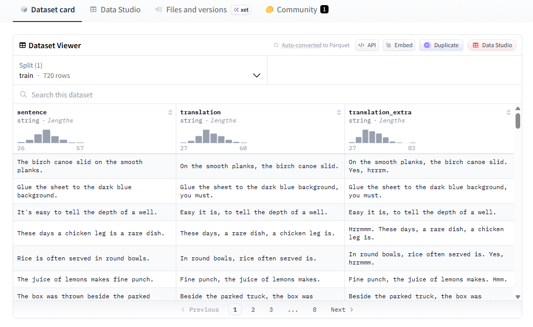Click the sentence column header name

coord(32,112)
